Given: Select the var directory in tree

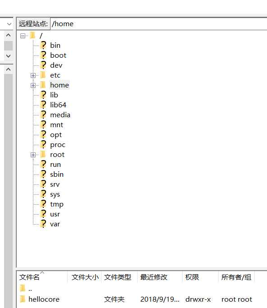Looking at the screenshot, I should 55,224.
